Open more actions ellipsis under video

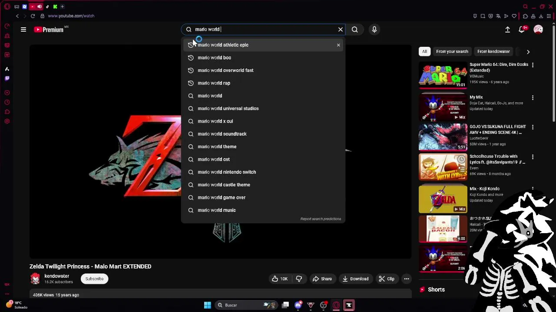point(407,279)
